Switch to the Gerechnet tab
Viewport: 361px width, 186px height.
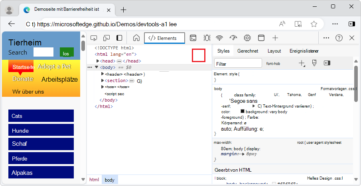click(248, 51)
